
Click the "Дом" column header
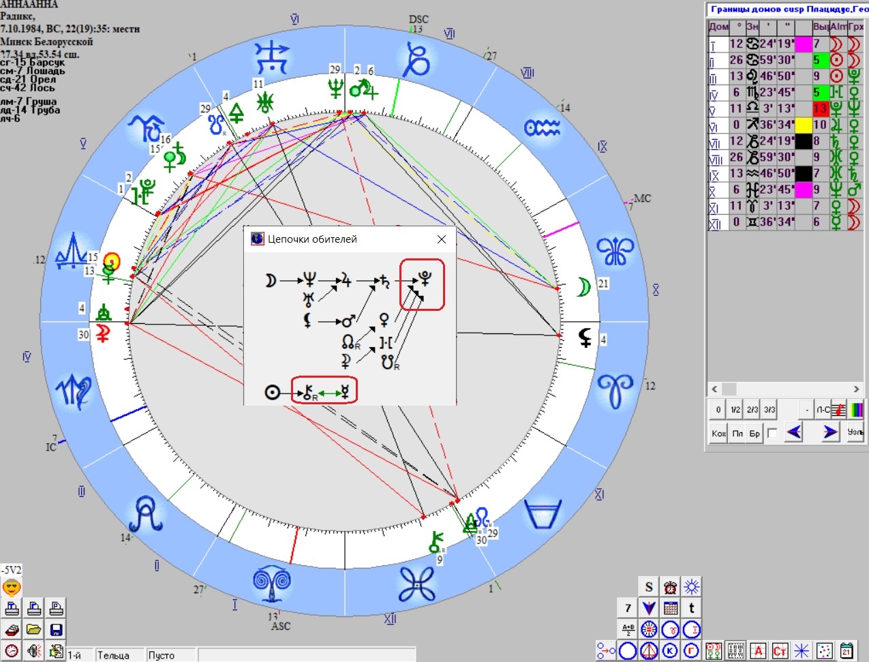point(718,27)
